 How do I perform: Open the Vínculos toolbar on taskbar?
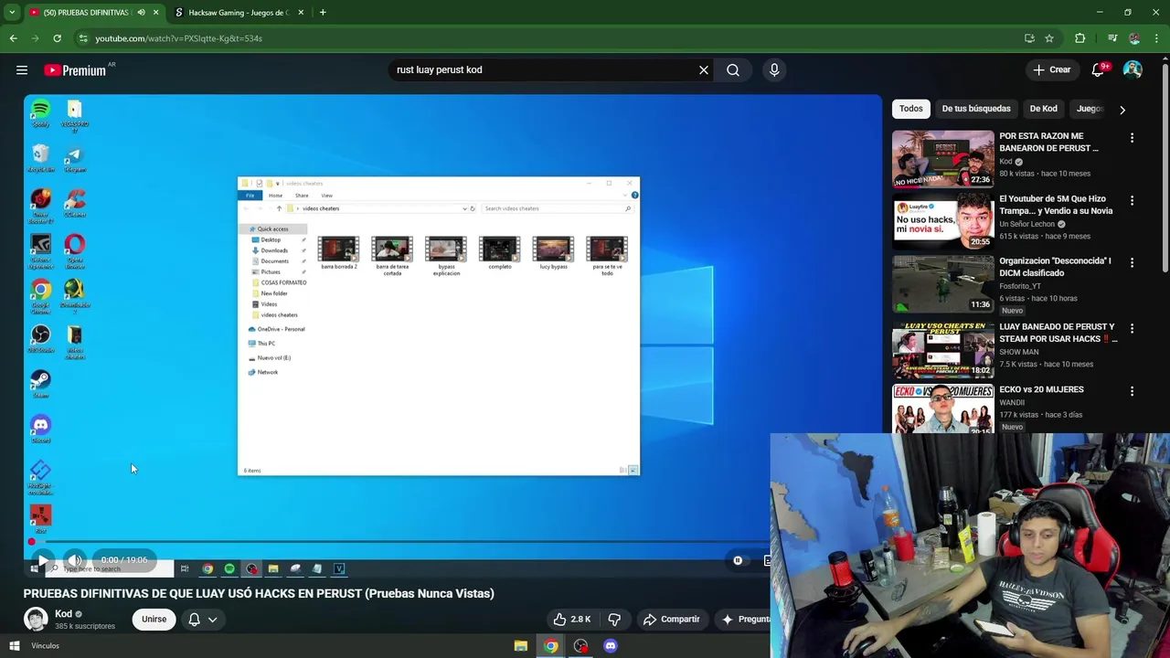(x=45, y=646)
